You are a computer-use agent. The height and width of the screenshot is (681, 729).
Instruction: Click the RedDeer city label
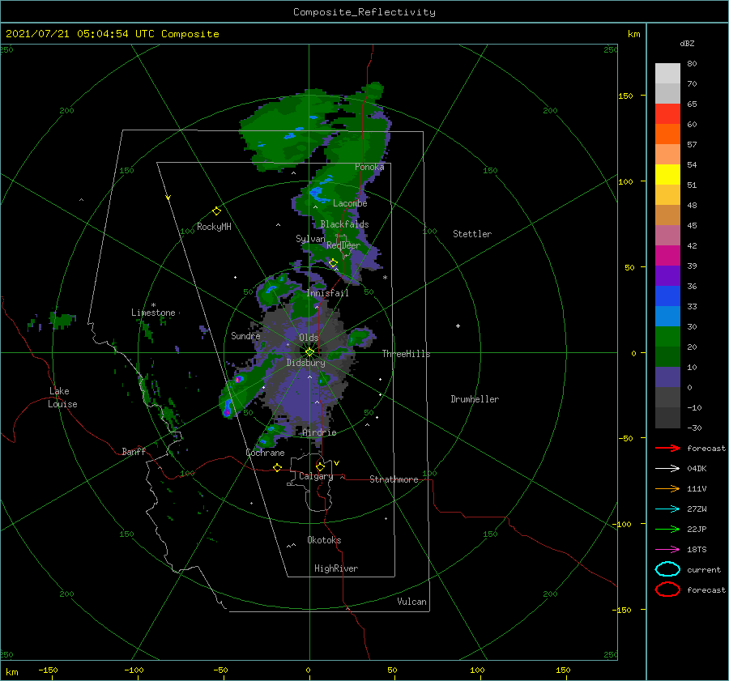(x=343, y=245)
